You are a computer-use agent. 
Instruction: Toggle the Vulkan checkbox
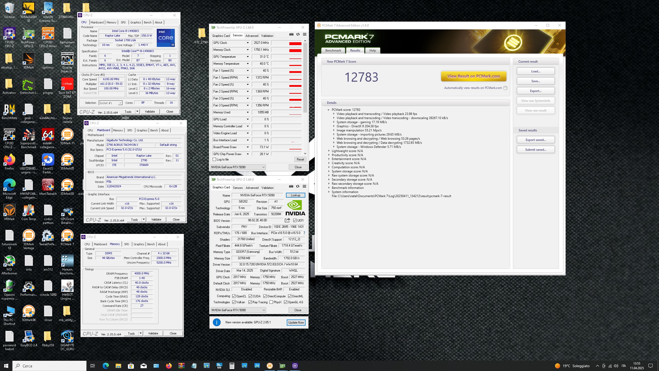pyautogui.click(x=234, y=302)
